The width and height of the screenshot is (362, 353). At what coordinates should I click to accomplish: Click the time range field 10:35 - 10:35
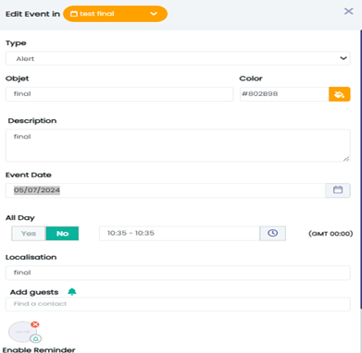180,233
